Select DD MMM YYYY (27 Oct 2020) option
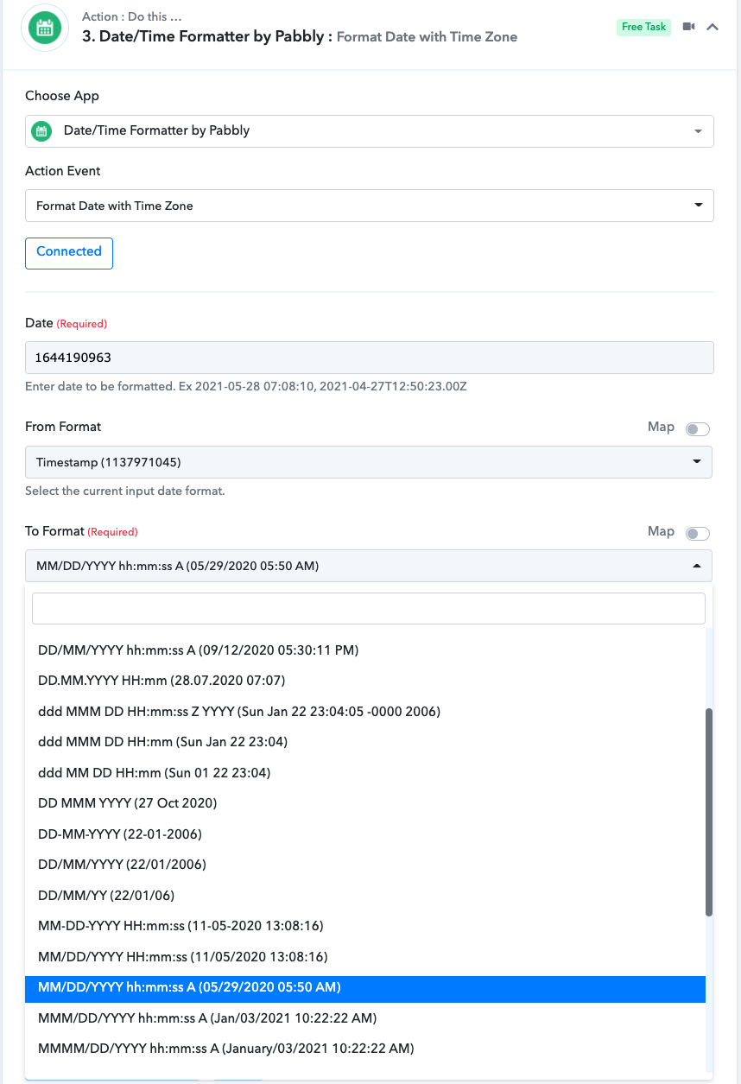 (x=365, y=803)
